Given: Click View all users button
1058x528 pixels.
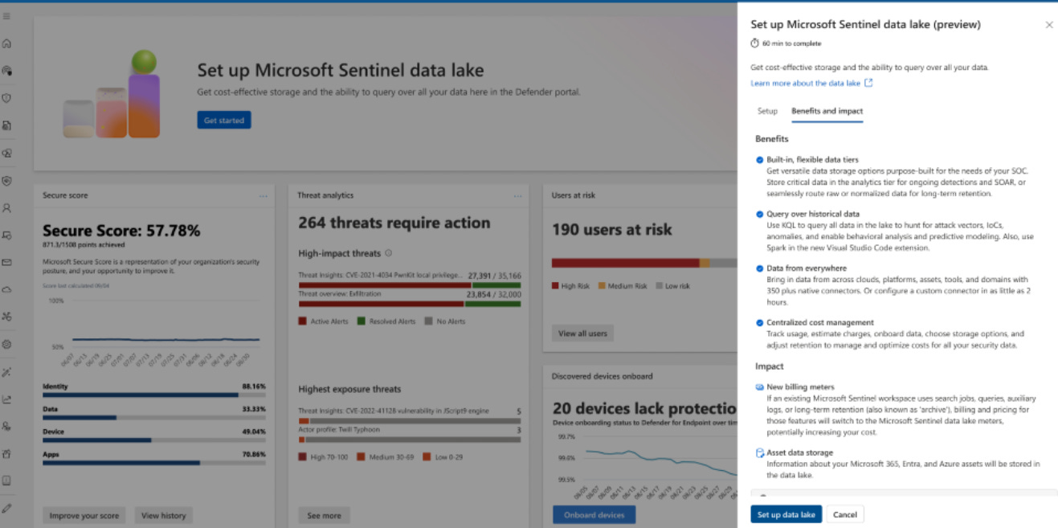Looking at the screenshot, I should 582,334.
